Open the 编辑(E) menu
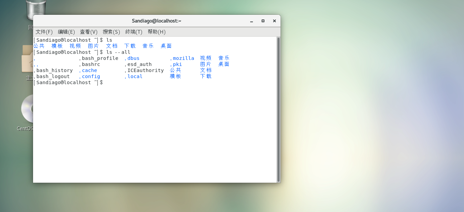 [66, 32]
